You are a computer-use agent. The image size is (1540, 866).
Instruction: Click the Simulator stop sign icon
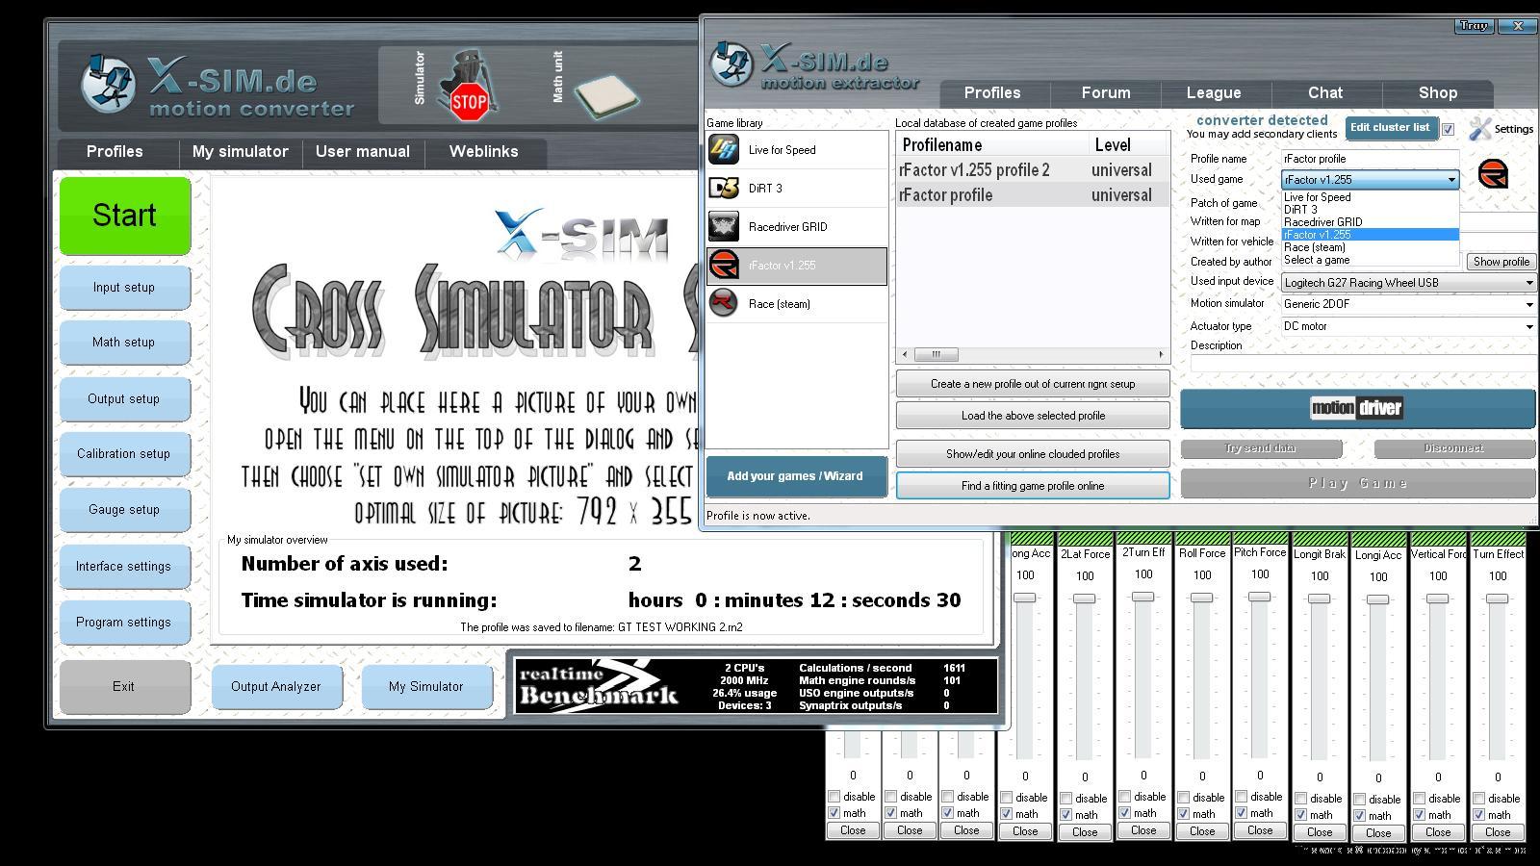tap(468, 98)
